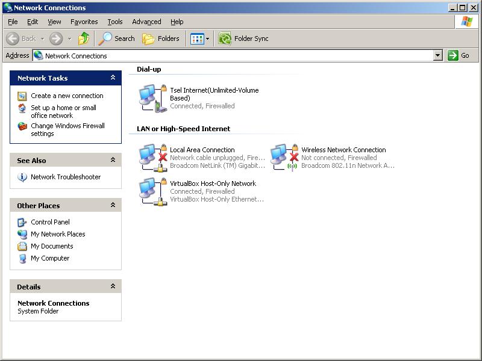Click the title bar Network Connections icon
Screen dimensions: 482x361
8,8
